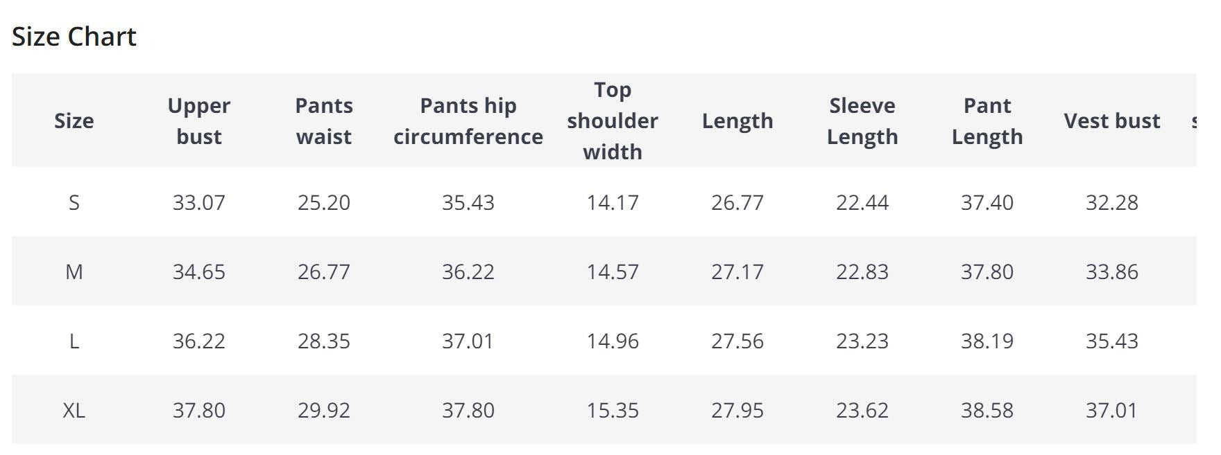Screen dimensions: 1221x455
Task: Click the Top shoulder width header
Action: pos(613,121)
